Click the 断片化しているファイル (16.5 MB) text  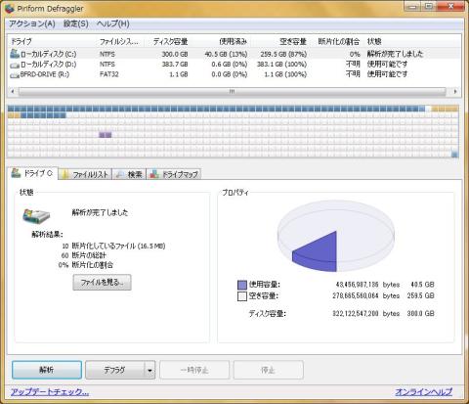118,246
